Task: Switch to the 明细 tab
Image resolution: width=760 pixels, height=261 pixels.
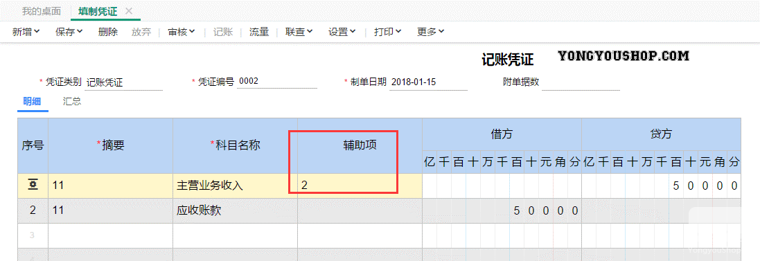Action: click(33, 102)
